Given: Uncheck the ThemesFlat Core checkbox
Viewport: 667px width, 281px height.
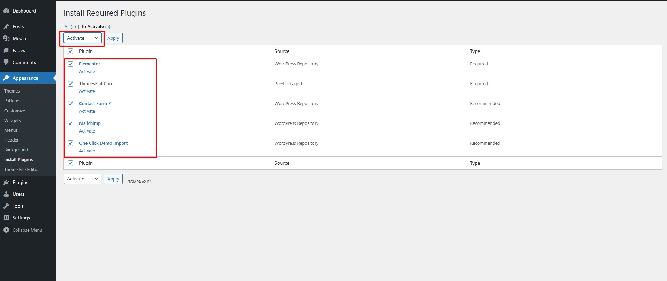Looking at the screenshot, I should point(70,84).
